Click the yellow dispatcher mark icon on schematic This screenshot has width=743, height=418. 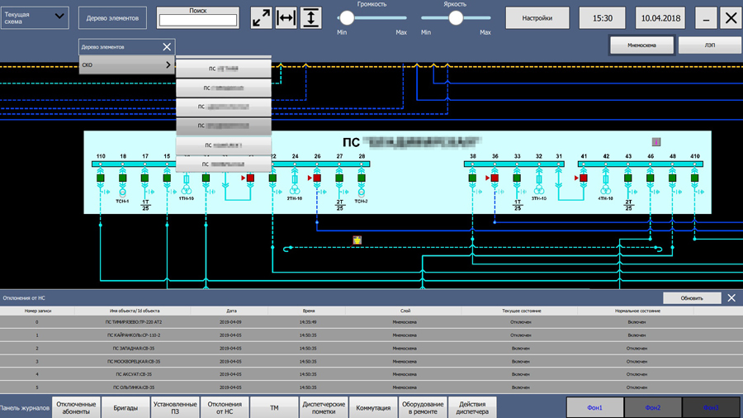[x=357, y=240]
